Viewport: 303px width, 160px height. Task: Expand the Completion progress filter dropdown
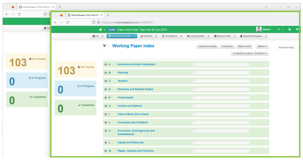[x=250, y=54]
